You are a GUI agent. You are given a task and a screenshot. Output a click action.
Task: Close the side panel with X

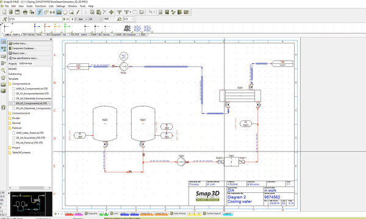pyautogui.click(x=51, y=39)
